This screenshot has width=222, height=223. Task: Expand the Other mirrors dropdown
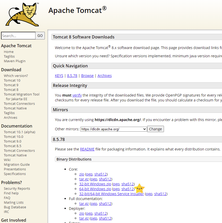click(114, 129)
